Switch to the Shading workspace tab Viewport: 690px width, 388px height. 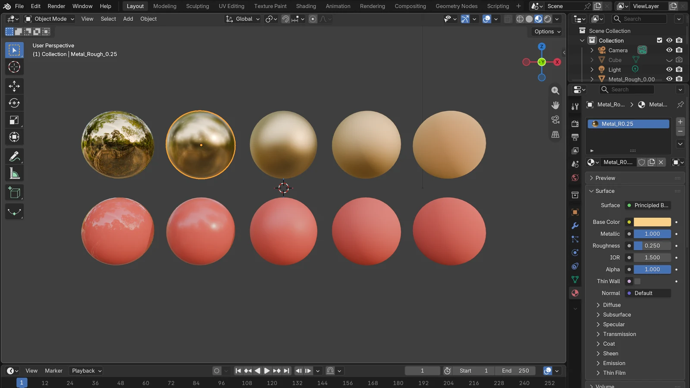point(306,6)
